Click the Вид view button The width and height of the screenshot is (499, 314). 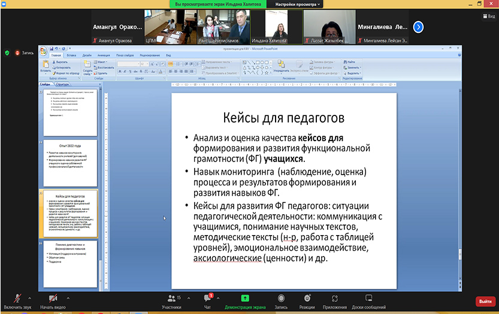(x=488, y=17)
